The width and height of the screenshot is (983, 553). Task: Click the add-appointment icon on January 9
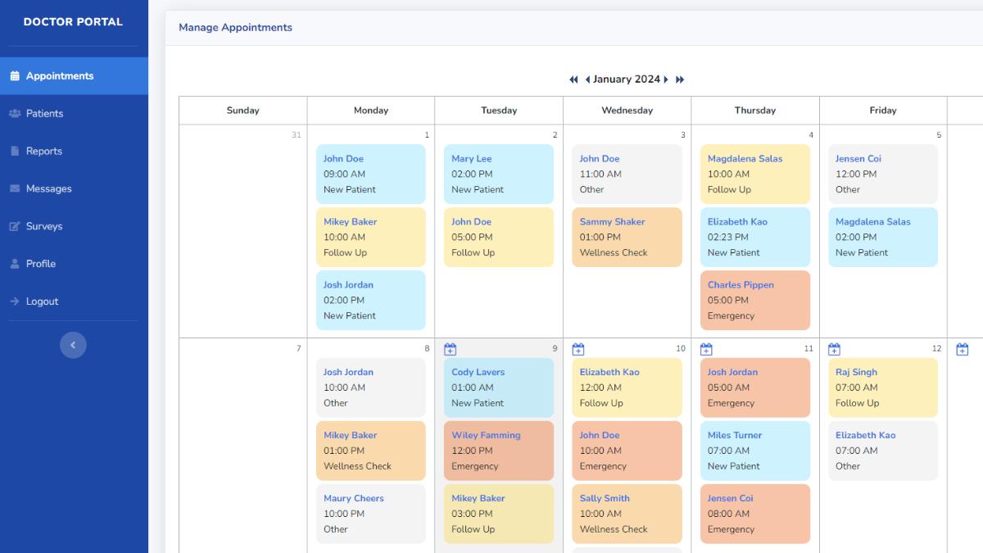450,348
